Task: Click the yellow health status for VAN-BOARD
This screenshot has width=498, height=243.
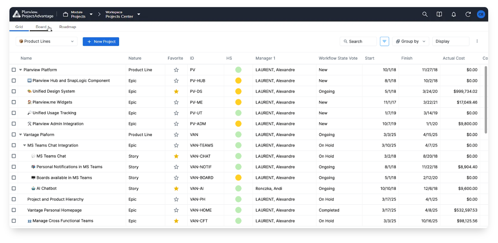Action: [238, 178]
